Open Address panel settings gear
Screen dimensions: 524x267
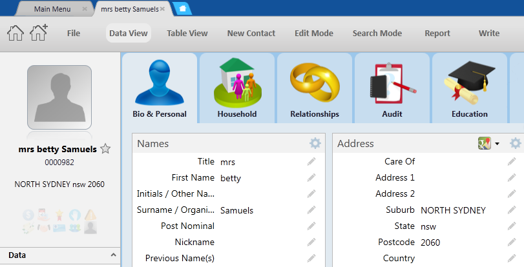click(x=515, y=143)
